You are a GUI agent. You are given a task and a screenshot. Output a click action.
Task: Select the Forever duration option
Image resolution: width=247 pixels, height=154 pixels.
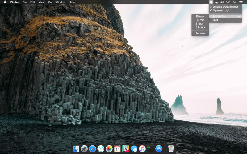[x=200, y=33]
